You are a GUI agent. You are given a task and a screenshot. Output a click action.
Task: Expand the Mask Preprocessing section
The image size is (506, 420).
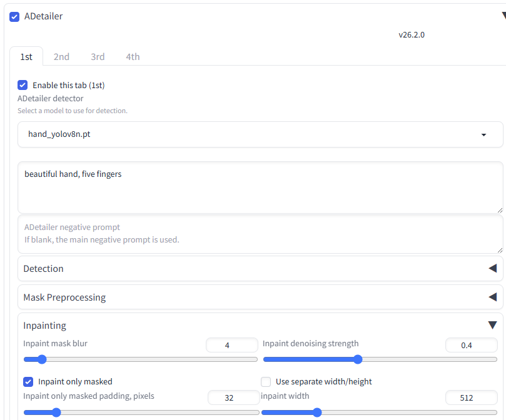pos(260,297)
